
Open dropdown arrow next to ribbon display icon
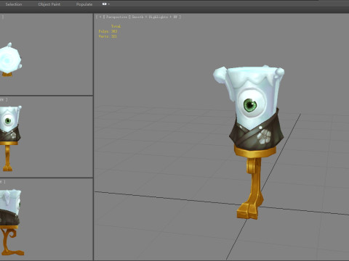(109, 4)
